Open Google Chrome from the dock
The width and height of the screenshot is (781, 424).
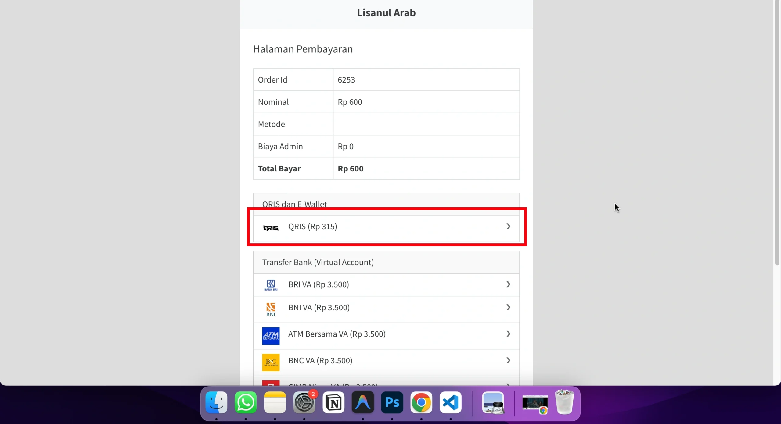coord(421,402)
